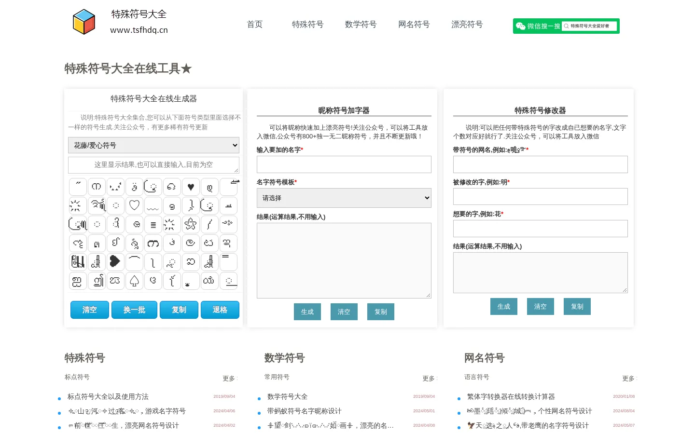Screen dimensions: 695x434
Task: Click 清空 in the 特殊符号修改器 panel
Action: pos(541,307)
